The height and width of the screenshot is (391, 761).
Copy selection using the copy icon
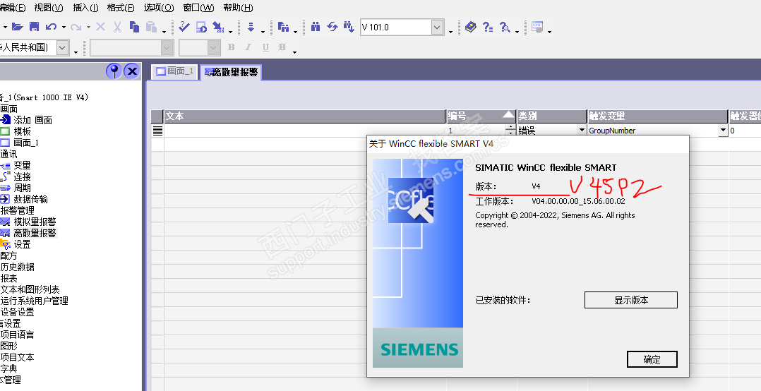[134, 27]
